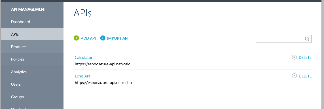Open Policies section in sidebar
The height and width of the screenshot is (109, 324).
(x=32, y=59)
